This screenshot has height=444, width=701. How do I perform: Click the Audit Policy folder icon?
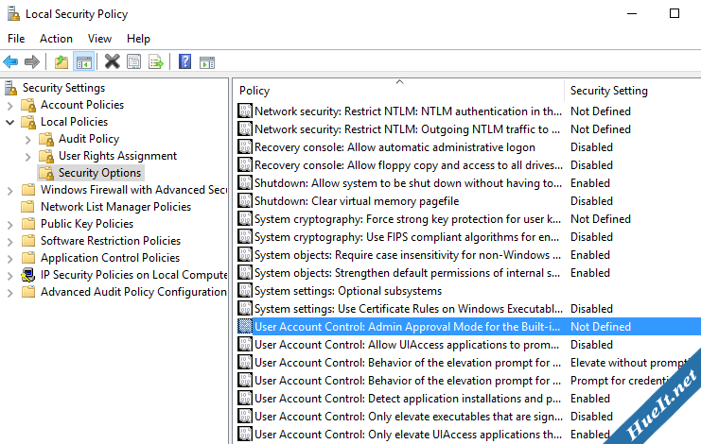pyautogui.click(x=46, y=139)
